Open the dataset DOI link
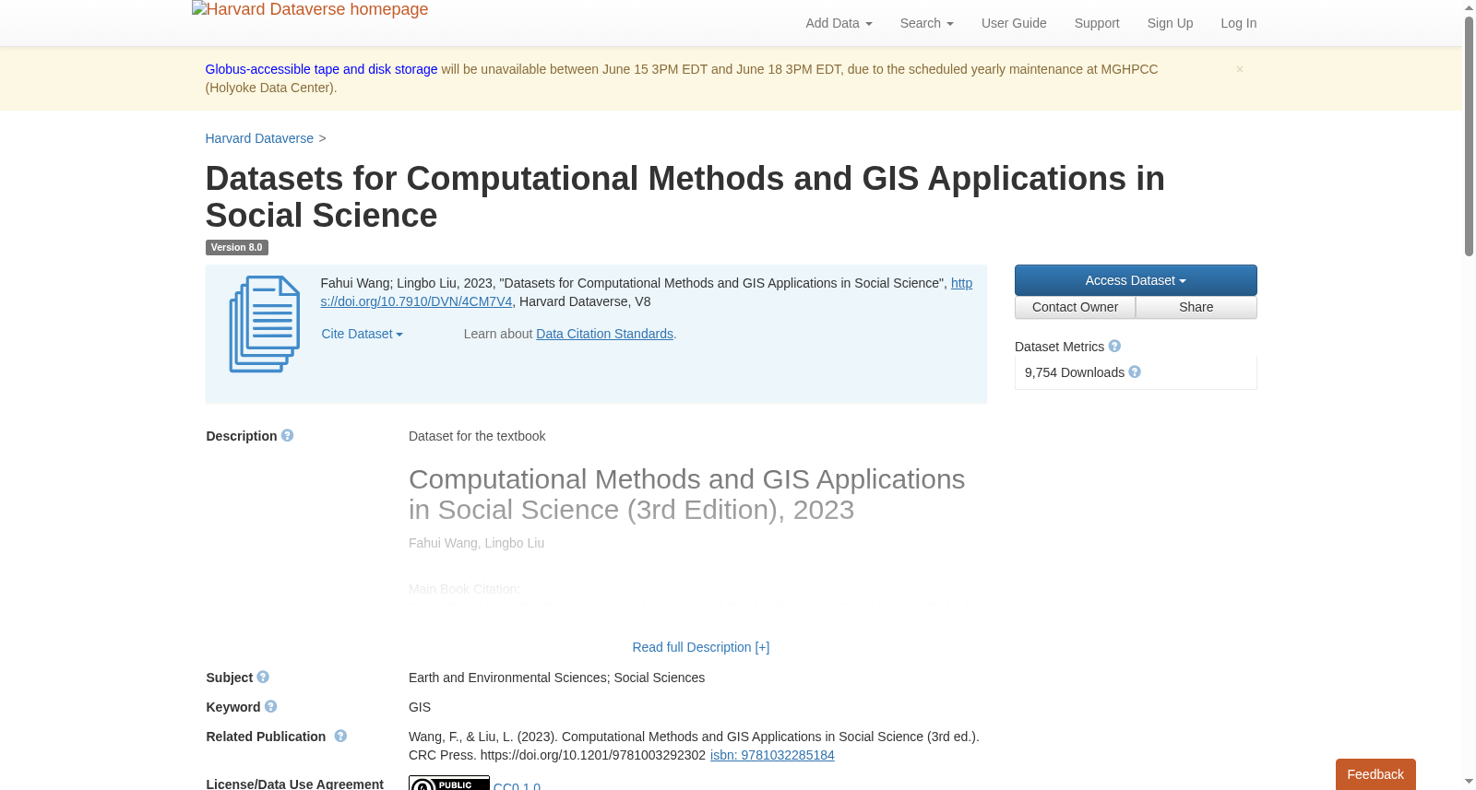Screen dimensions: 1476x790 point(646,292)
